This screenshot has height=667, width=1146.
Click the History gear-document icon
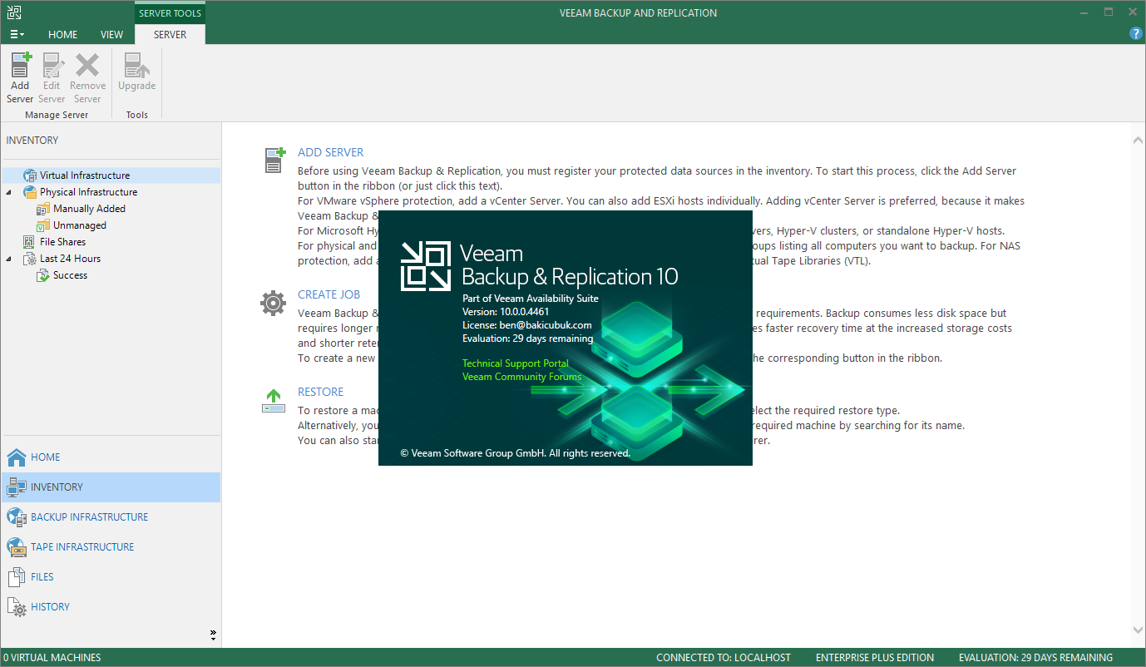pyautogui.click(x=17, y=607)
